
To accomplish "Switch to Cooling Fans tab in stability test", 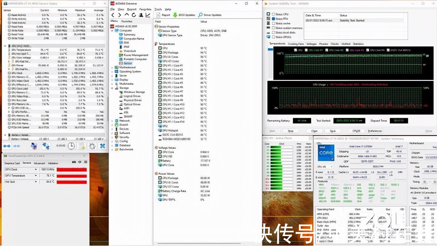I will pos(296,44).
